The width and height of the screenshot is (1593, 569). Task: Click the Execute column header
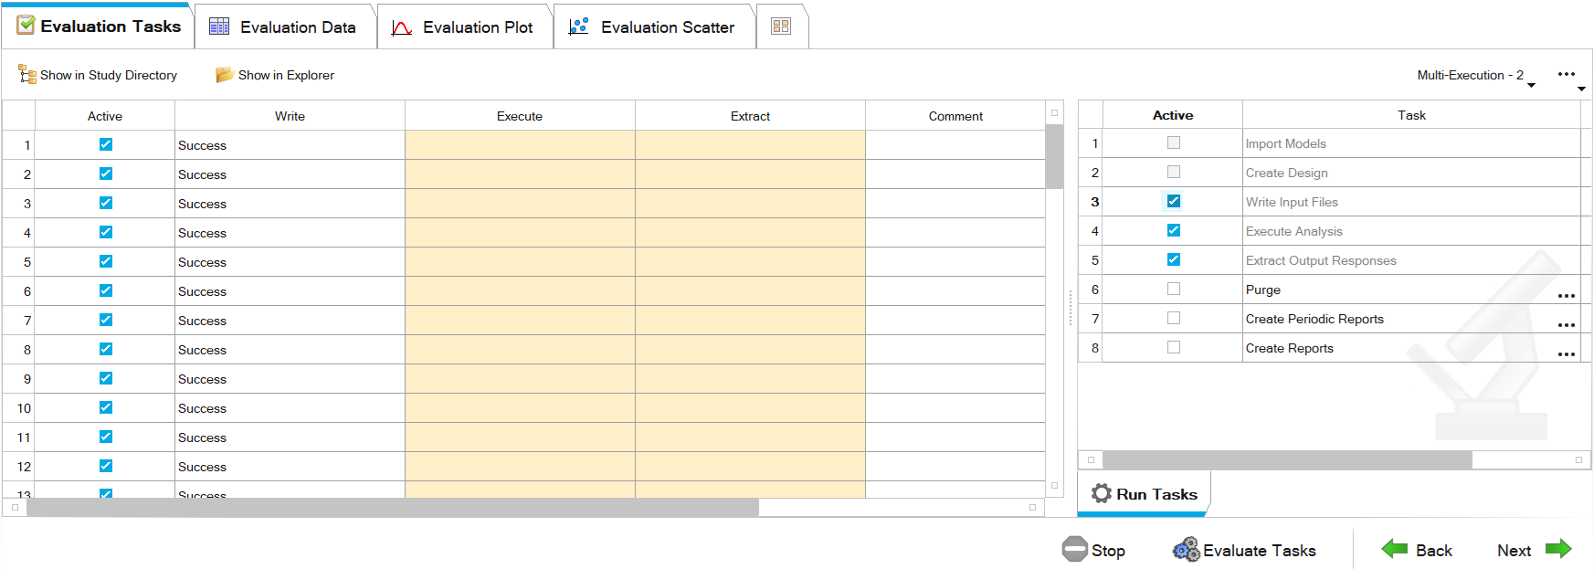[520, 116]
